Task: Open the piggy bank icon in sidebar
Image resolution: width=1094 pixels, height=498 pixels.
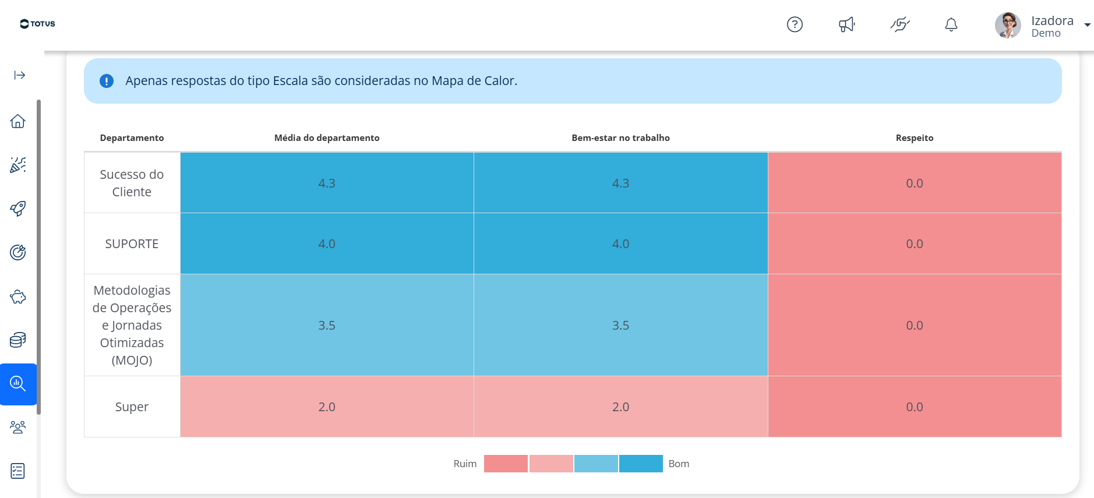Action: pyautogui.click(x=18, y=296)
